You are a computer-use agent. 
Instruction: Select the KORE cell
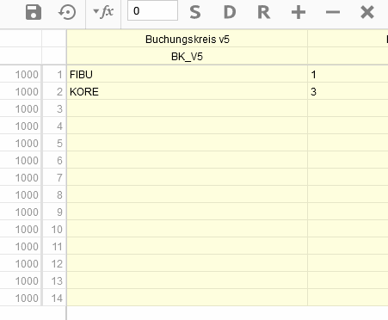(x=188, y=92)
